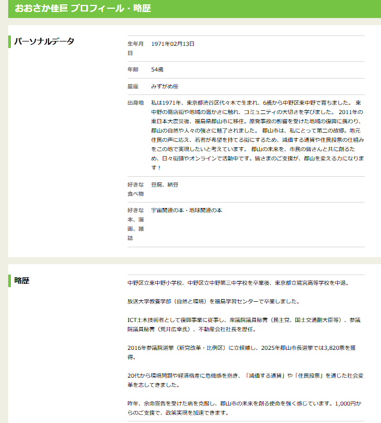Screen dimensions: 381x423
Task: Select the age value 54歳
Action: tap(158, 70)
